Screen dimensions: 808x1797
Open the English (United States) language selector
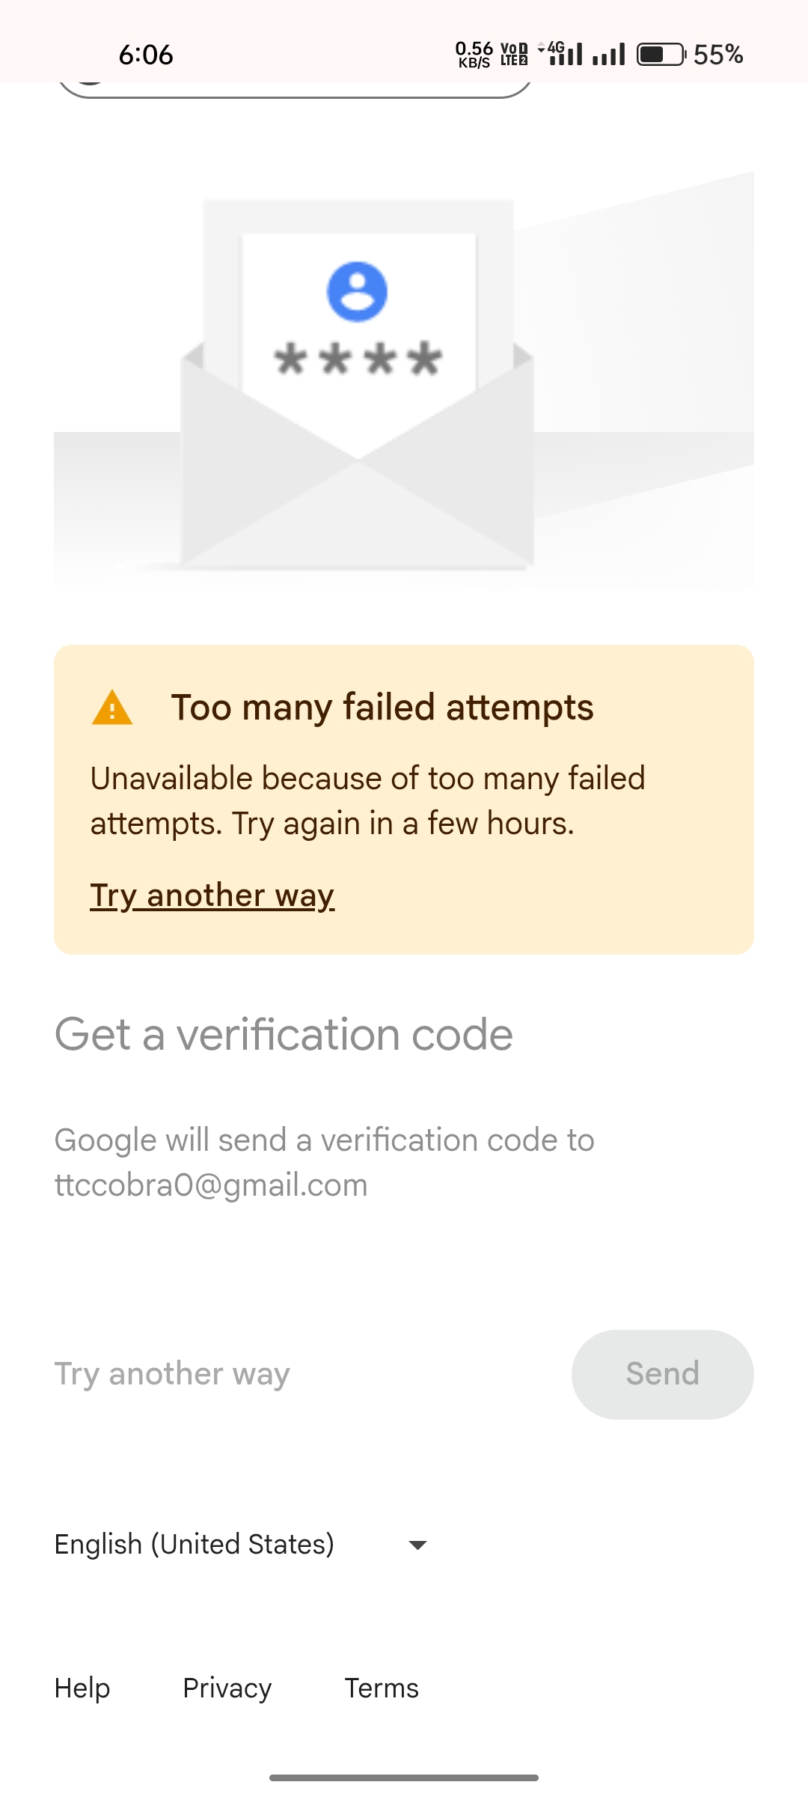point(195,1545)
